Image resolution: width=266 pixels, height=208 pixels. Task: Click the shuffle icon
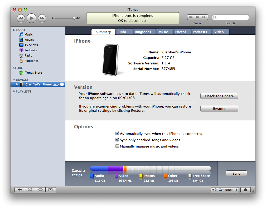click(x=30, y=190)
